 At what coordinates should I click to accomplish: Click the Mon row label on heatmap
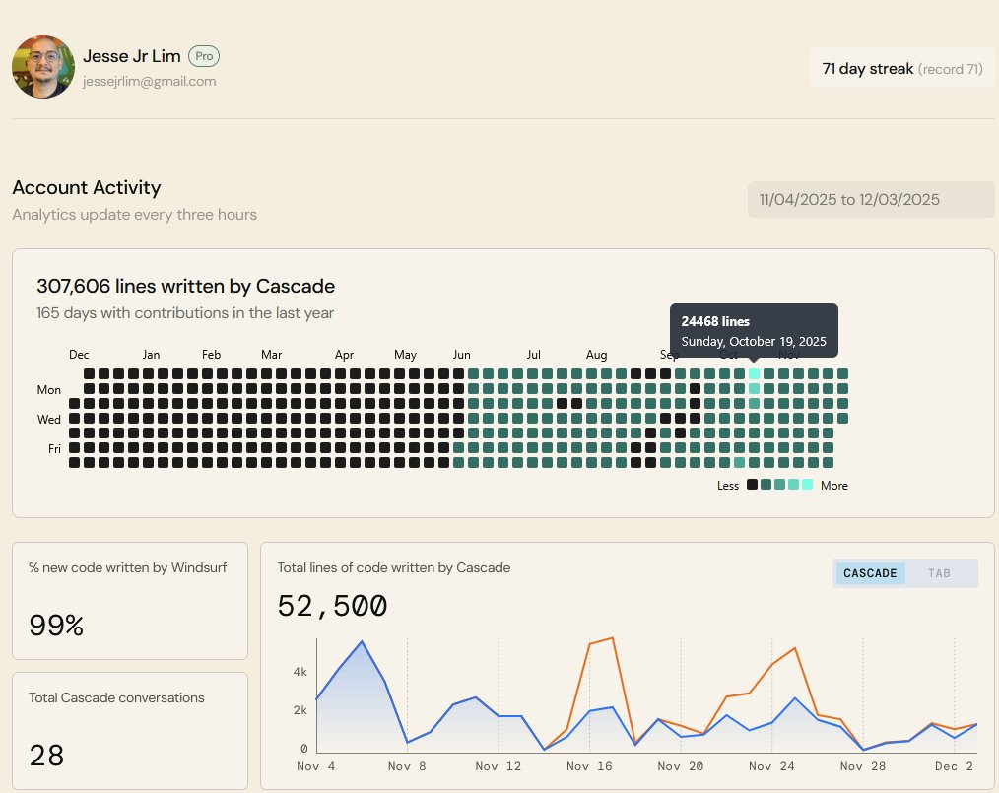pyautogui.click(x=49, y=389)
